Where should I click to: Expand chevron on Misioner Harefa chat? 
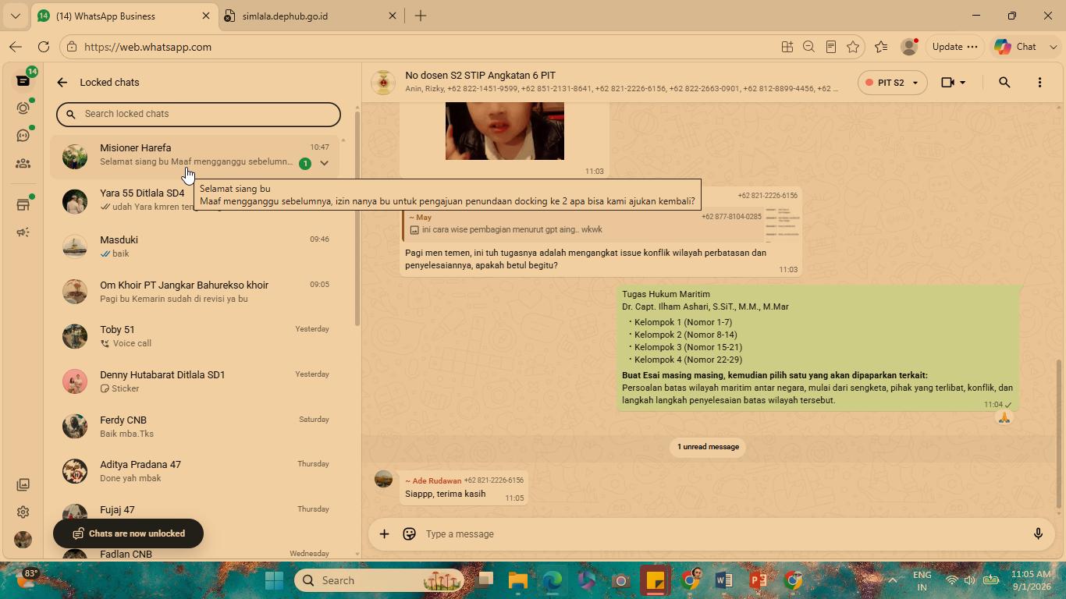(x=324, y=163)
